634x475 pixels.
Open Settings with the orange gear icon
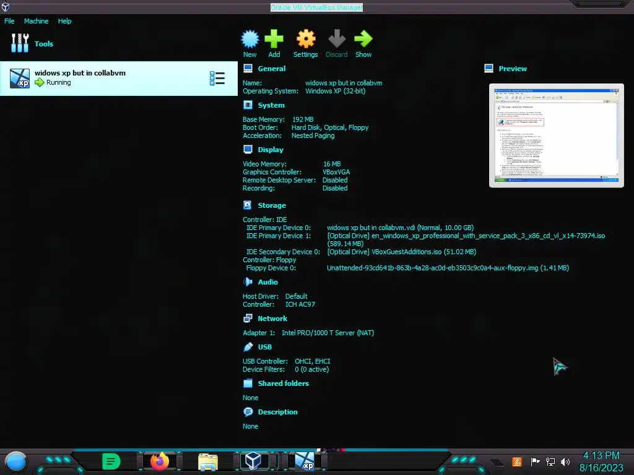tap(306, 39)
